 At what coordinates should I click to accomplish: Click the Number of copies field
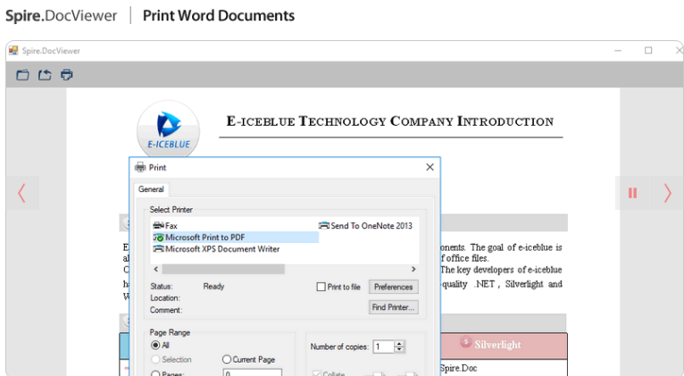tap(383, 347)
